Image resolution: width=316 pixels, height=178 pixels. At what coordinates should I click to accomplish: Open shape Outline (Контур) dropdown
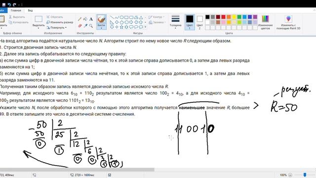point(157,17)
